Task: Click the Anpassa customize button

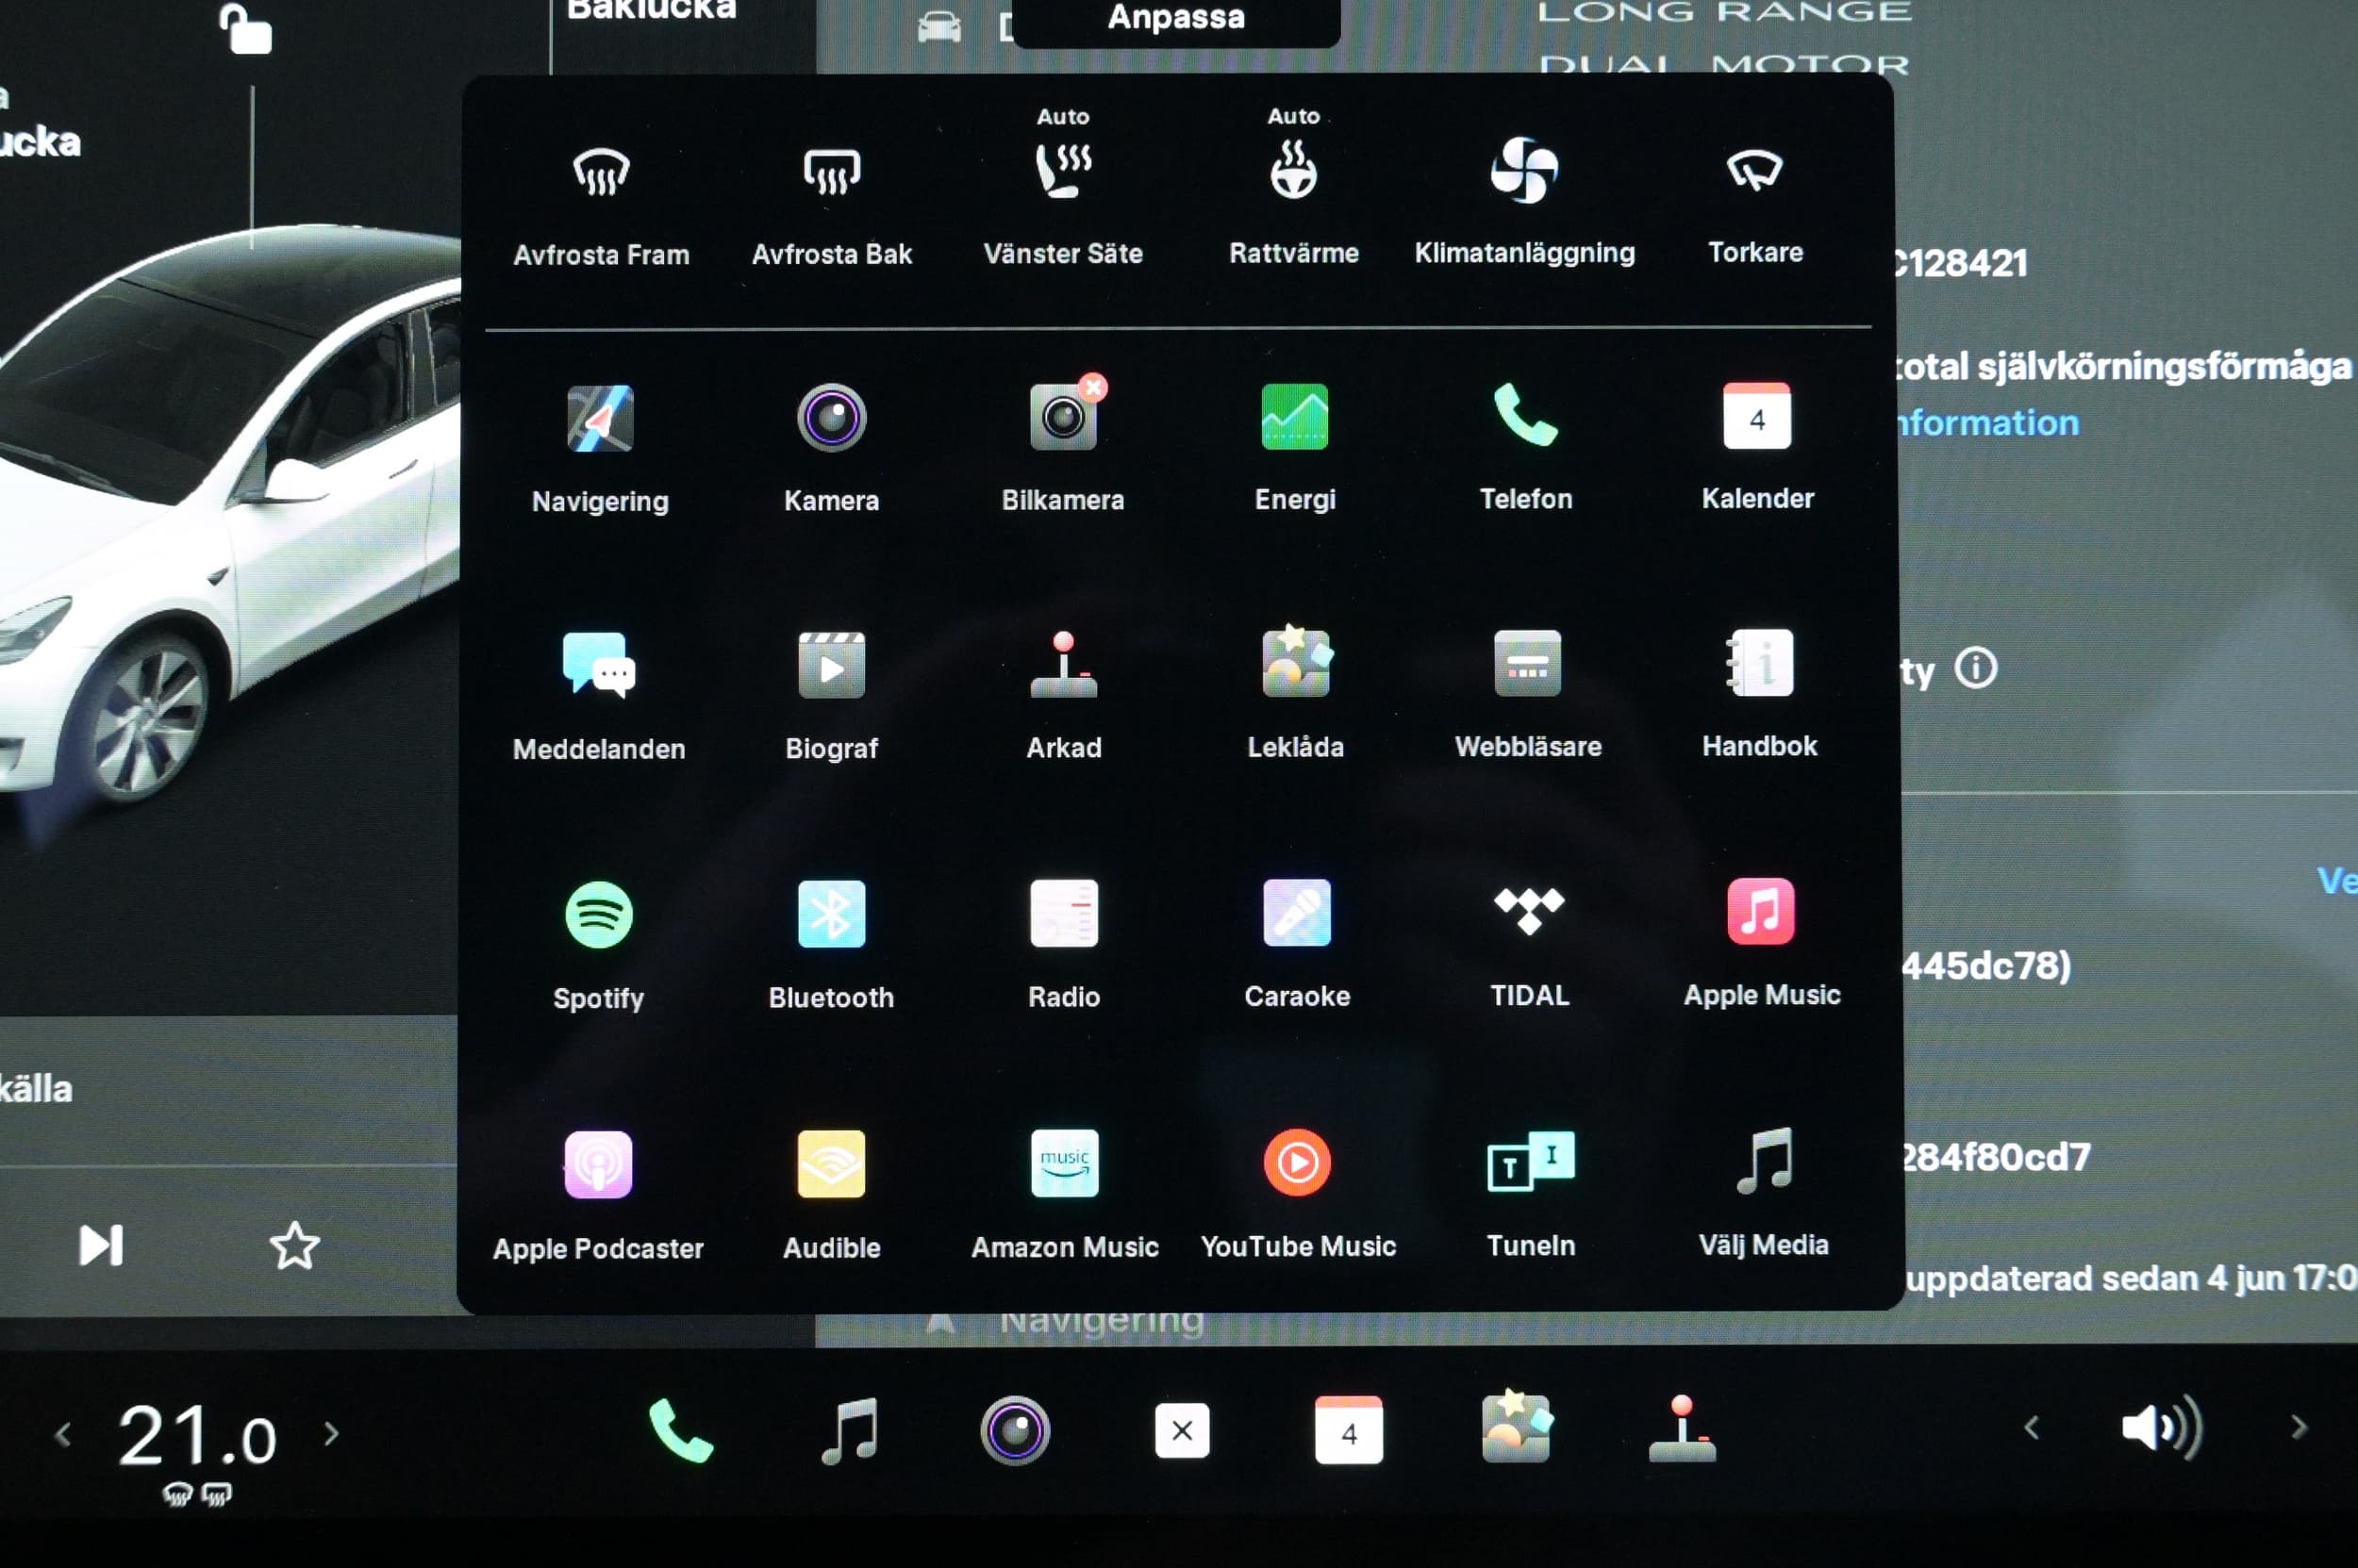Action: [1175, 20]
